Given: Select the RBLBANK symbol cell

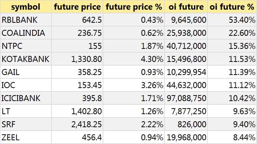Looking at the screenshot, I should tap(26, 20).
